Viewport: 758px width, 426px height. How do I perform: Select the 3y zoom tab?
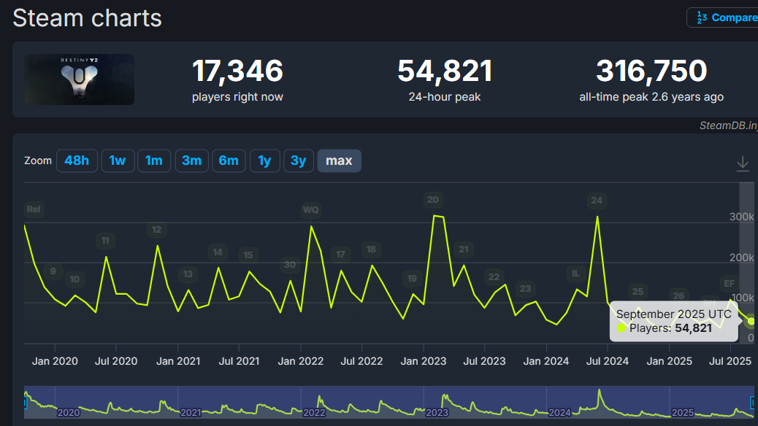298,160
